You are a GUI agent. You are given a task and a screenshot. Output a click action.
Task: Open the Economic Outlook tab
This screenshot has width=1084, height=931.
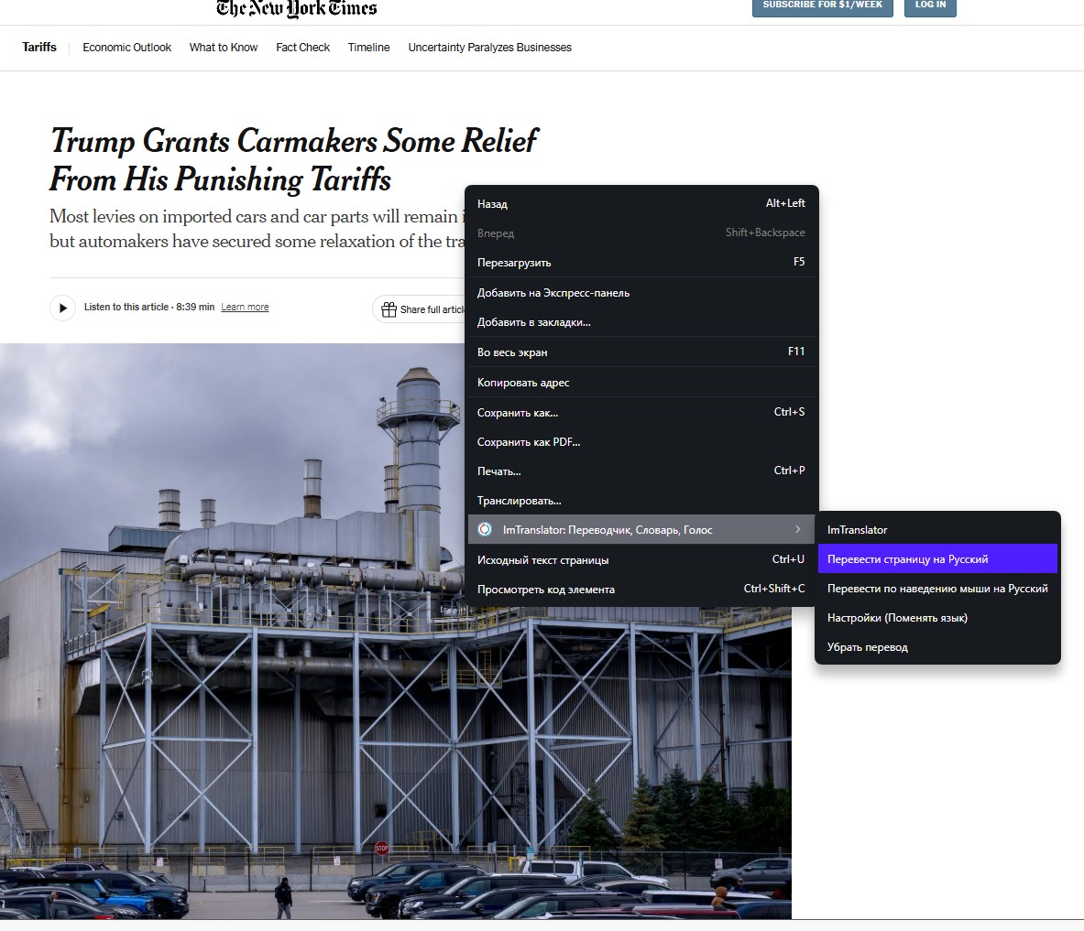pos(126,47)
